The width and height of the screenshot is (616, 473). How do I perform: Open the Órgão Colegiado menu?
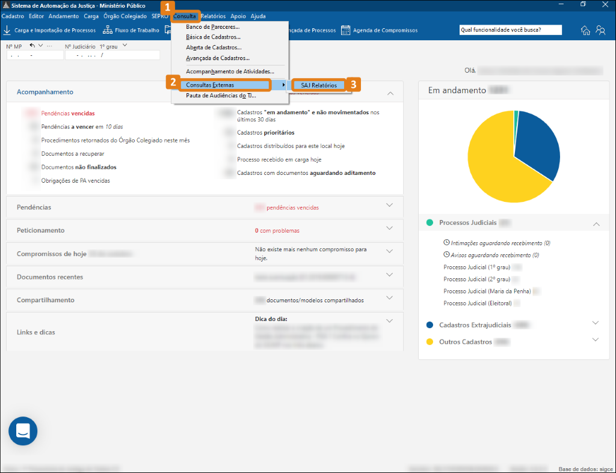point(125,16)
